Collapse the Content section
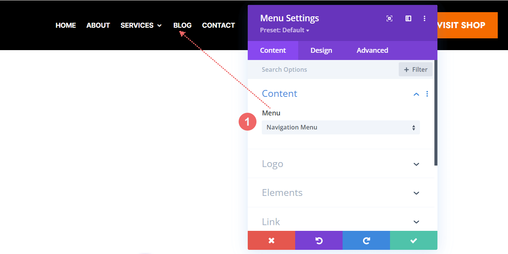This screenshot has width=508, height=254. click(x=416, y=94)
